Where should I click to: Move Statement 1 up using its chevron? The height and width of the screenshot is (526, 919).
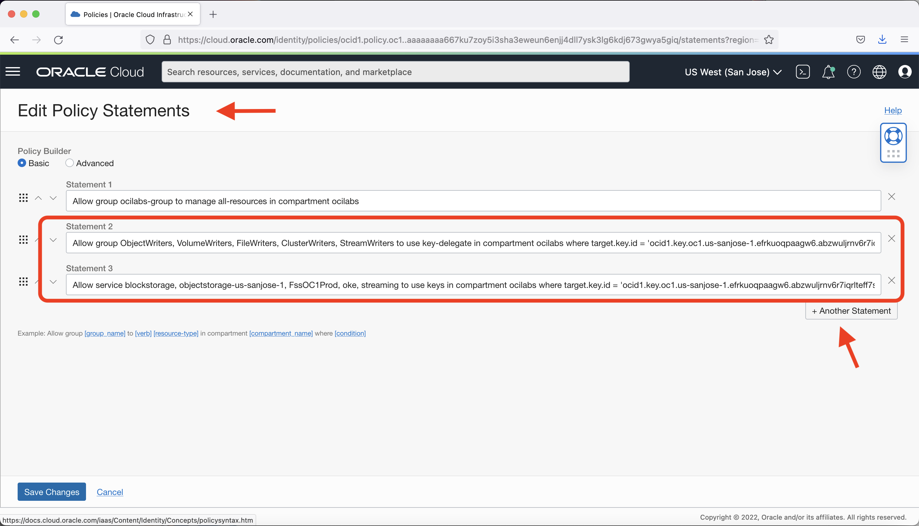tap(38, 198)
